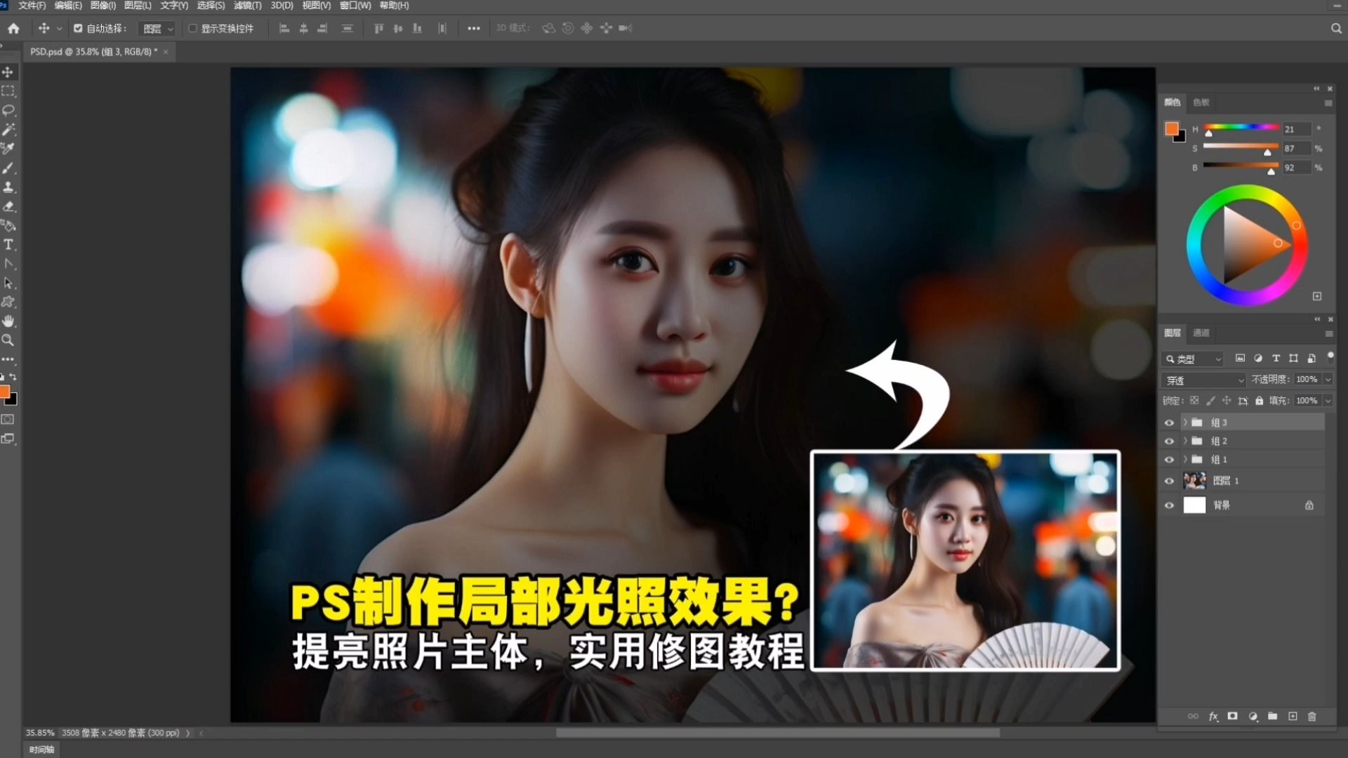Open the layer styles fx menu
Viewport: 1348px width, 758px height.
point(1213,717)
